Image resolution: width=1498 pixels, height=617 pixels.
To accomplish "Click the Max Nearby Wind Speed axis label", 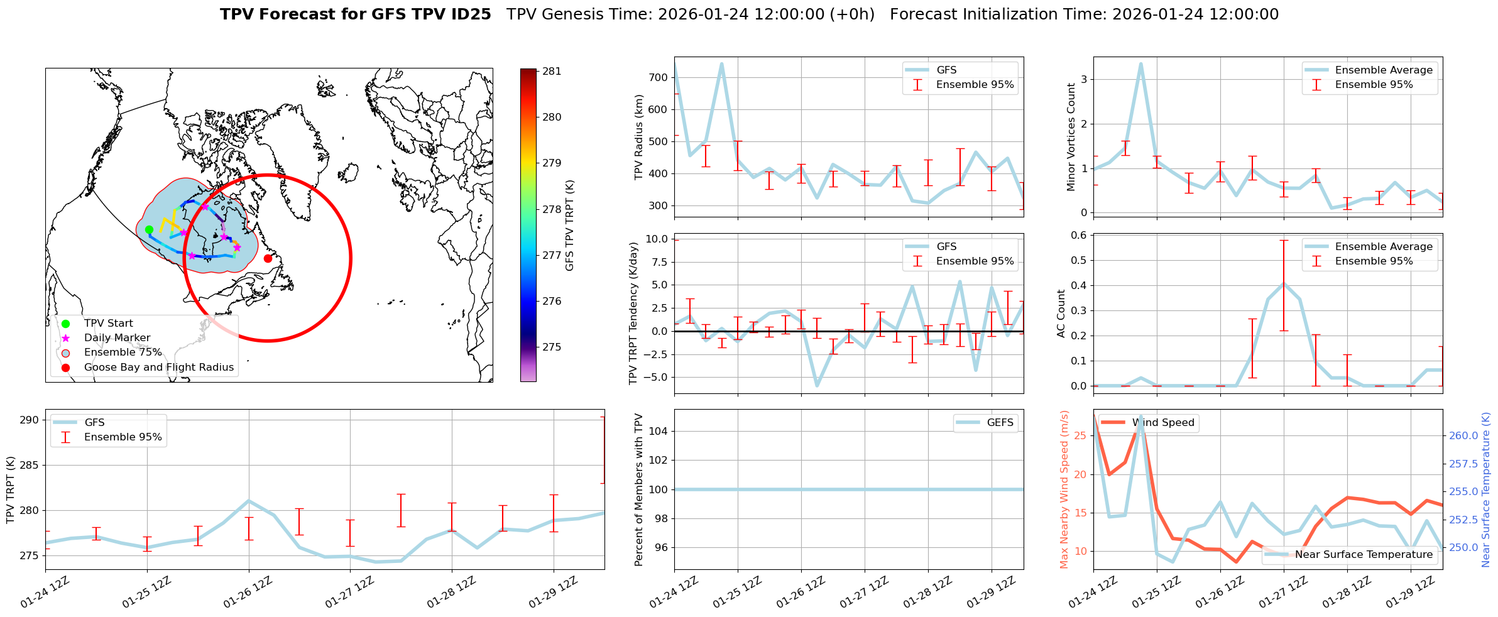I will tap(1064, 489).
